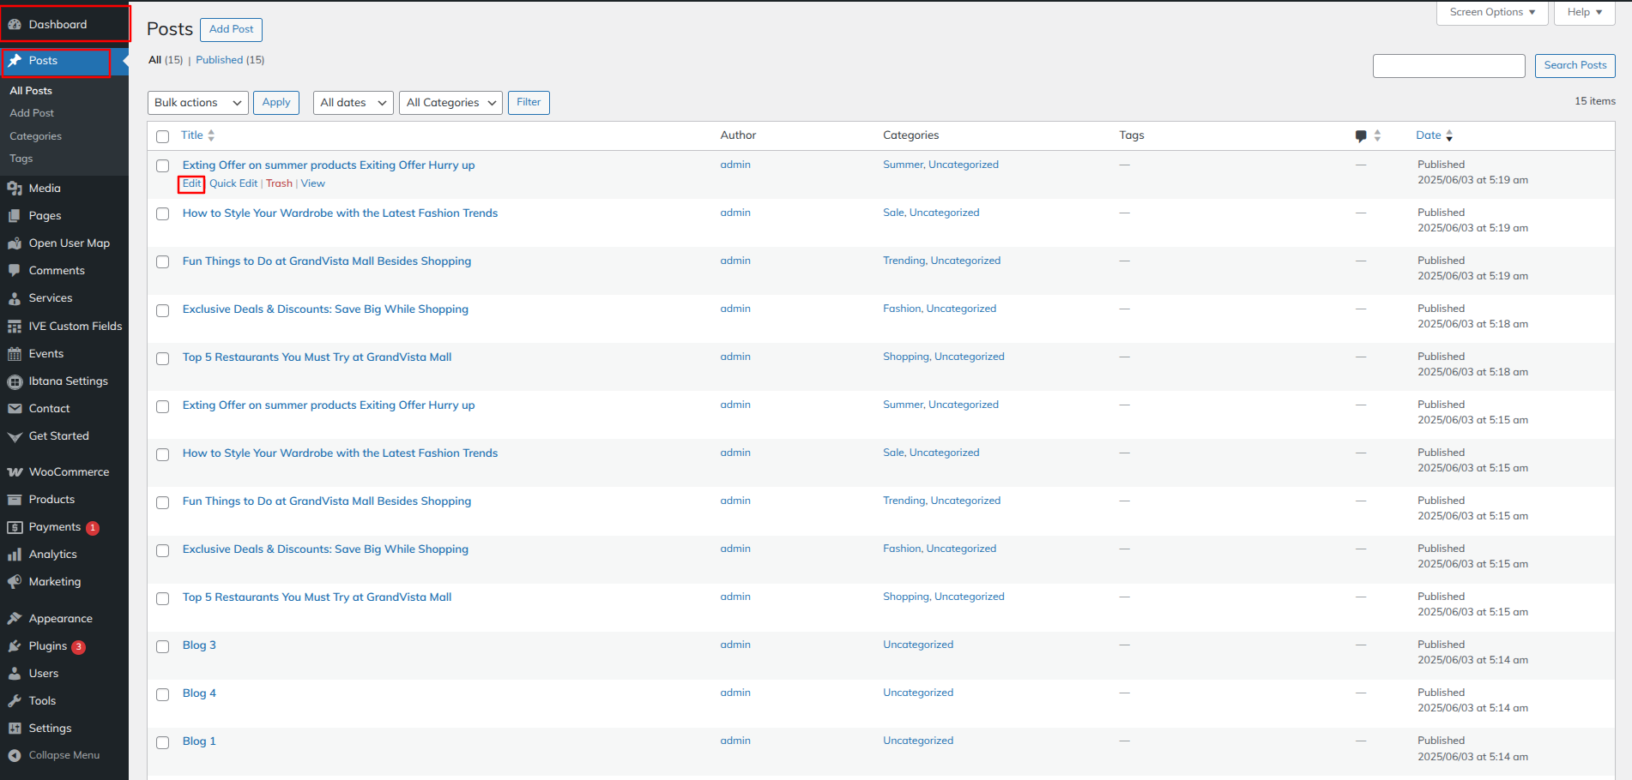The image size is (1632, 780).
Task: Click the comments bubble column icon
Action: 1361,135
